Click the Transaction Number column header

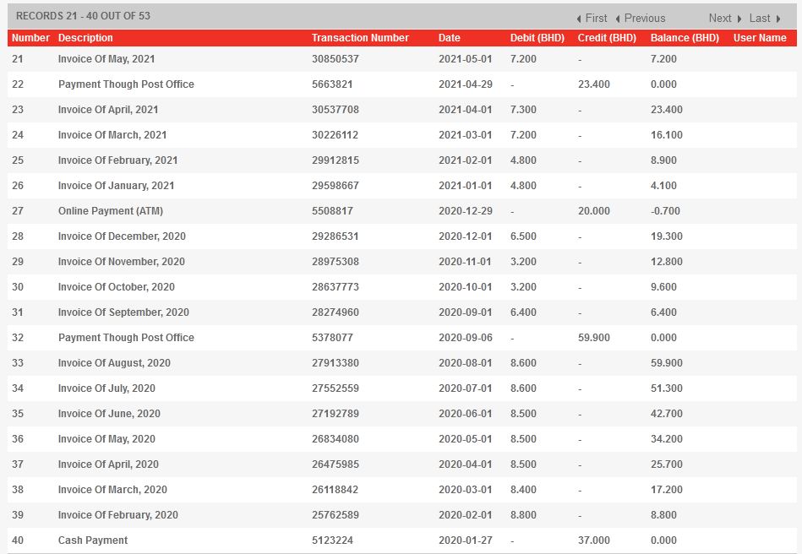[360, 38]
